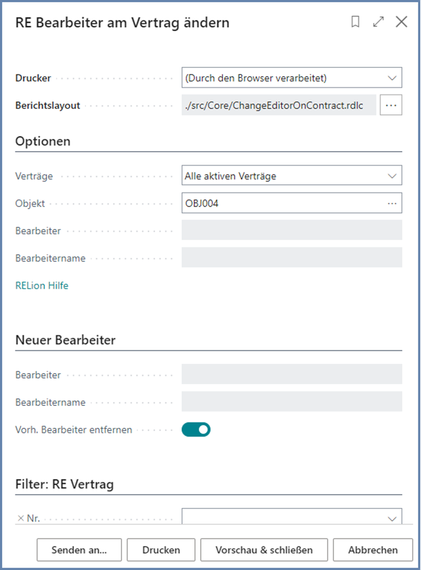Image resolution: width=421 pixels, height=570 pixels.
Task: Expand dialog with the diagonal arrows icon
Action: click(x=378, y=22)
